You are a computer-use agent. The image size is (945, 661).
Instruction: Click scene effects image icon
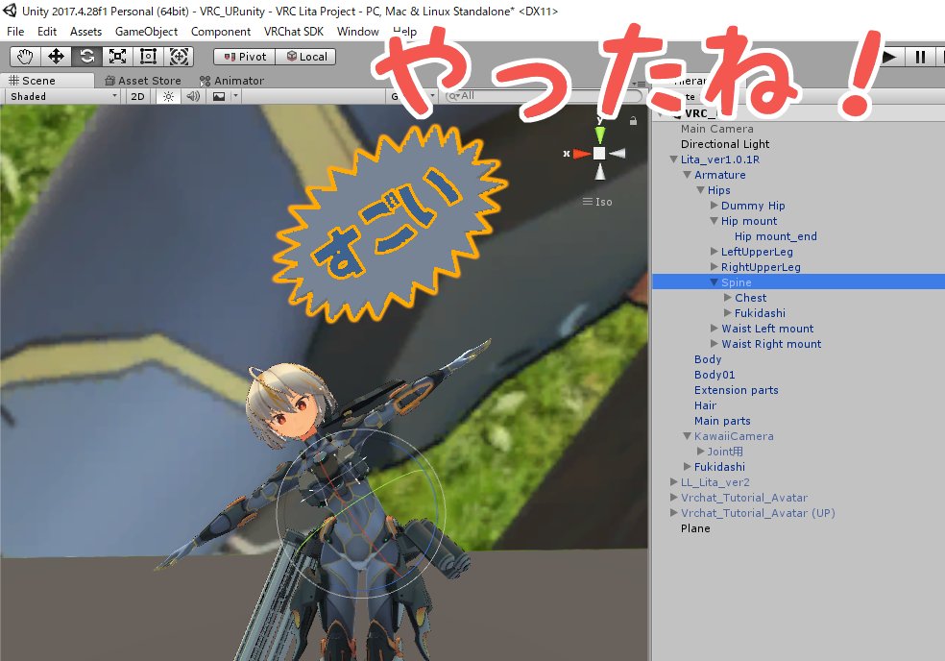(219, 96)
